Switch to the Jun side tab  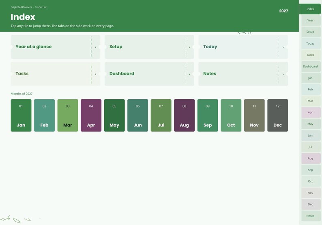click(311, 135)
